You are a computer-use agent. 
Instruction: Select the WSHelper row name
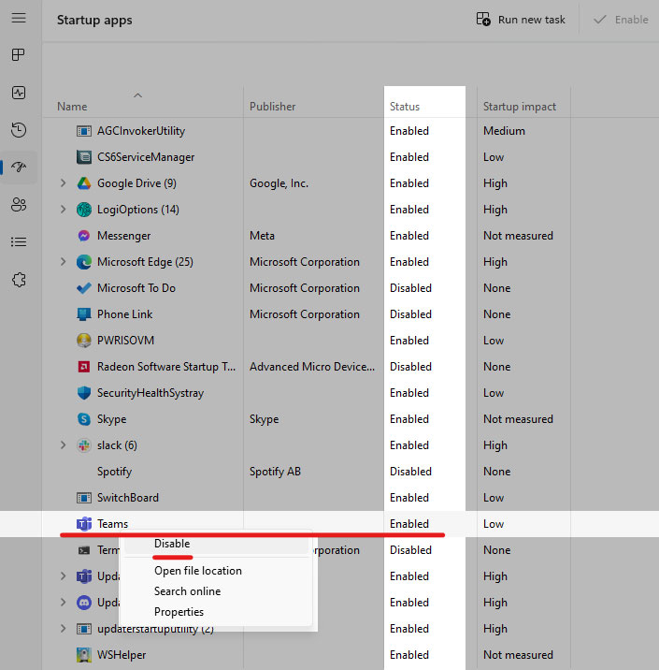(122, 655)
